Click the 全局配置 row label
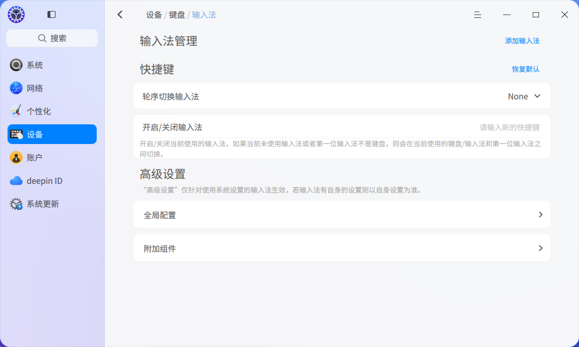579x347 pixels. pos(160,215)
